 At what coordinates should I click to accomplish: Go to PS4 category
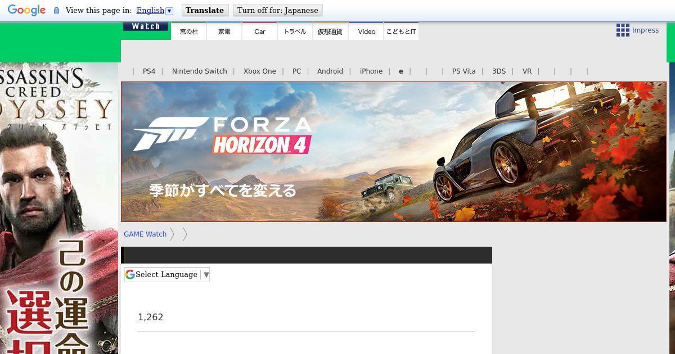click(149, 71)
